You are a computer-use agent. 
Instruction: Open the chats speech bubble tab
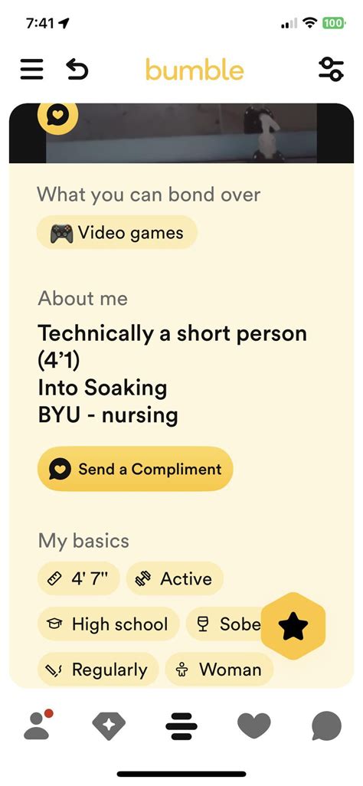pyautogui.click(x=326, y=725)
